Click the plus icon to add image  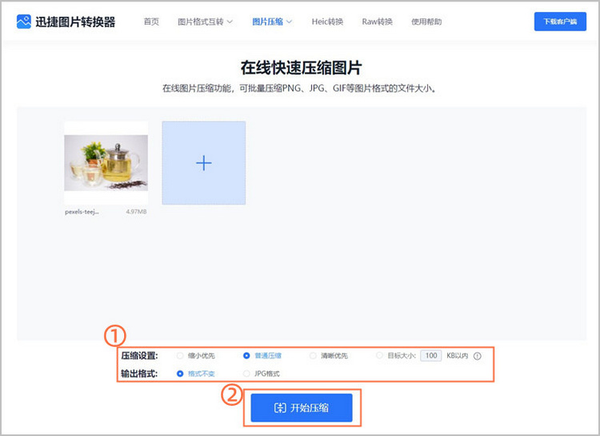click(x=203, y=163)
